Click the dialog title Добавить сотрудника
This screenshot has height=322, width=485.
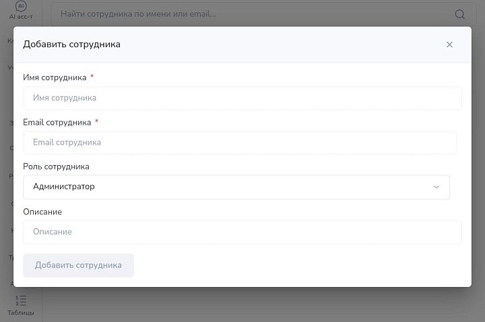tap(71, 44)
